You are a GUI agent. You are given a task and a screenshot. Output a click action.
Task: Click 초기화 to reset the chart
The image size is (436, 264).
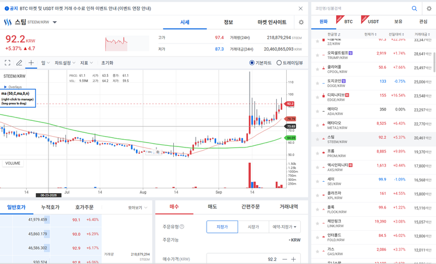pos(107,63)
